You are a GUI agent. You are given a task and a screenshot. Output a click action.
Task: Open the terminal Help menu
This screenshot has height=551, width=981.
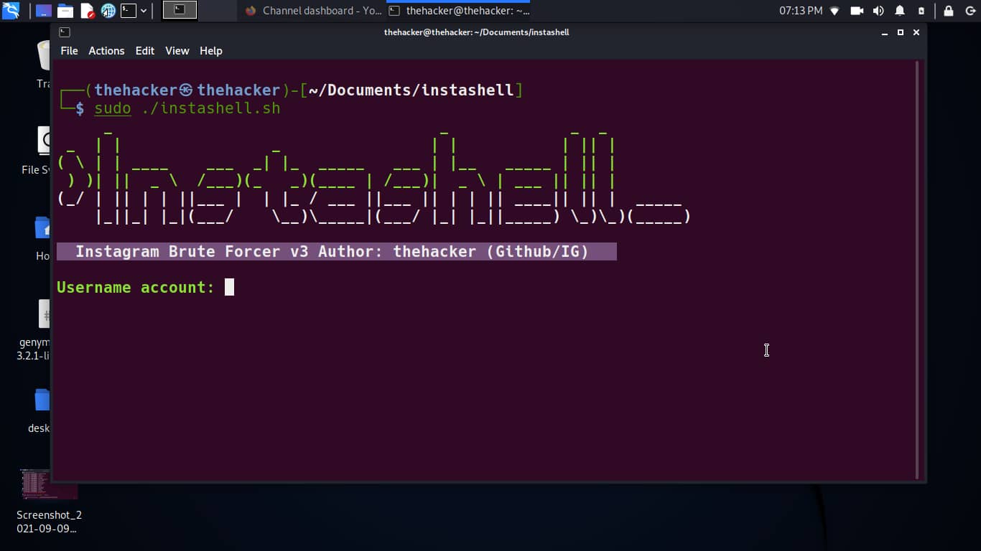pos(211,51)
